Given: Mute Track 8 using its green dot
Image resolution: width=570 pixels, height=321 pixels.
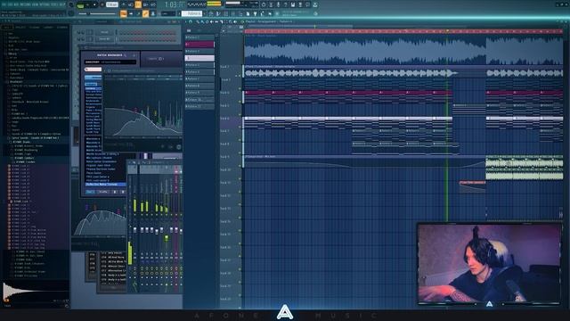Looking at the screenshot, I should coord(240,153).
